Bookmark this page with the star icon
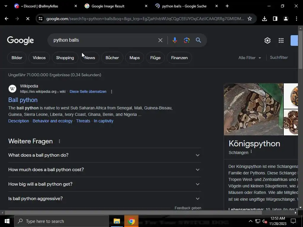This screenshot has width=303, height=227. click(250, 19)
